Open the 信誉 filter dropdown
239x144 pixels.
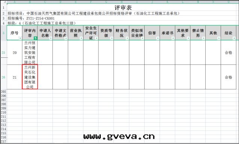(x=158, y=38)
